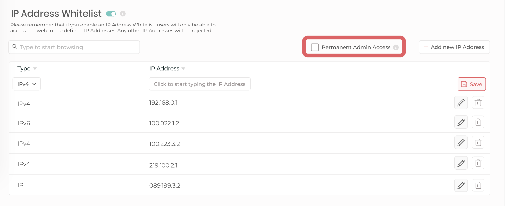The image size is (505, 206).
Task: Edit the 089.199.3.2 entry
Action: (461, 185)
